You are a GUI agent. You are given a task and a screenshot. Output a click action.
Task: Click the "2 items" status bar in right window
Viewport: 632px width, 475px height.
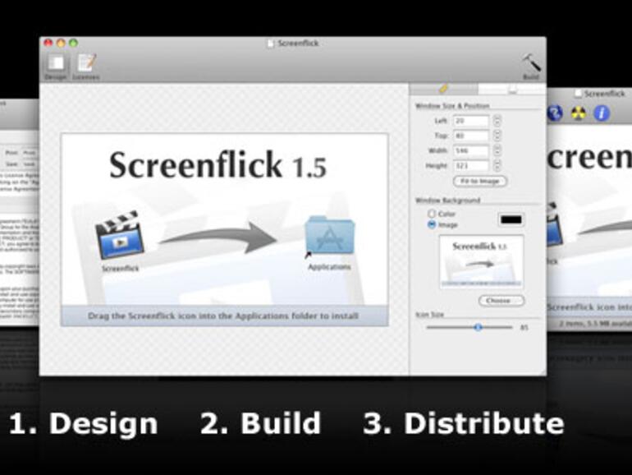tap(590, 324)
